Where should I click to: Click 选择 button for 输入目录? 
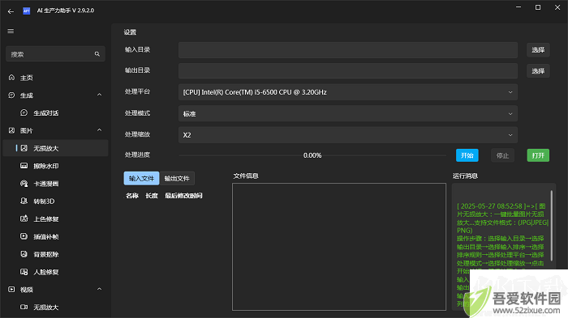[538, 50]
